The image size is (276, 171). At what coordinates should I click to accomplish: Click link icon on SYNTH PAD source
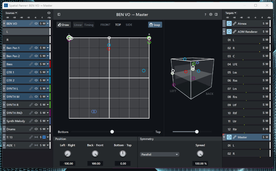point(31,113)
